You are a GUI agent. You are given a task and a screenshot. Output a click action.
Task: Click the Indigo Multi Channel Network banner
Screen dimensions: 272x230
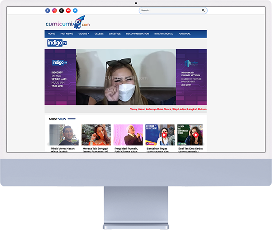coord(191,77)
